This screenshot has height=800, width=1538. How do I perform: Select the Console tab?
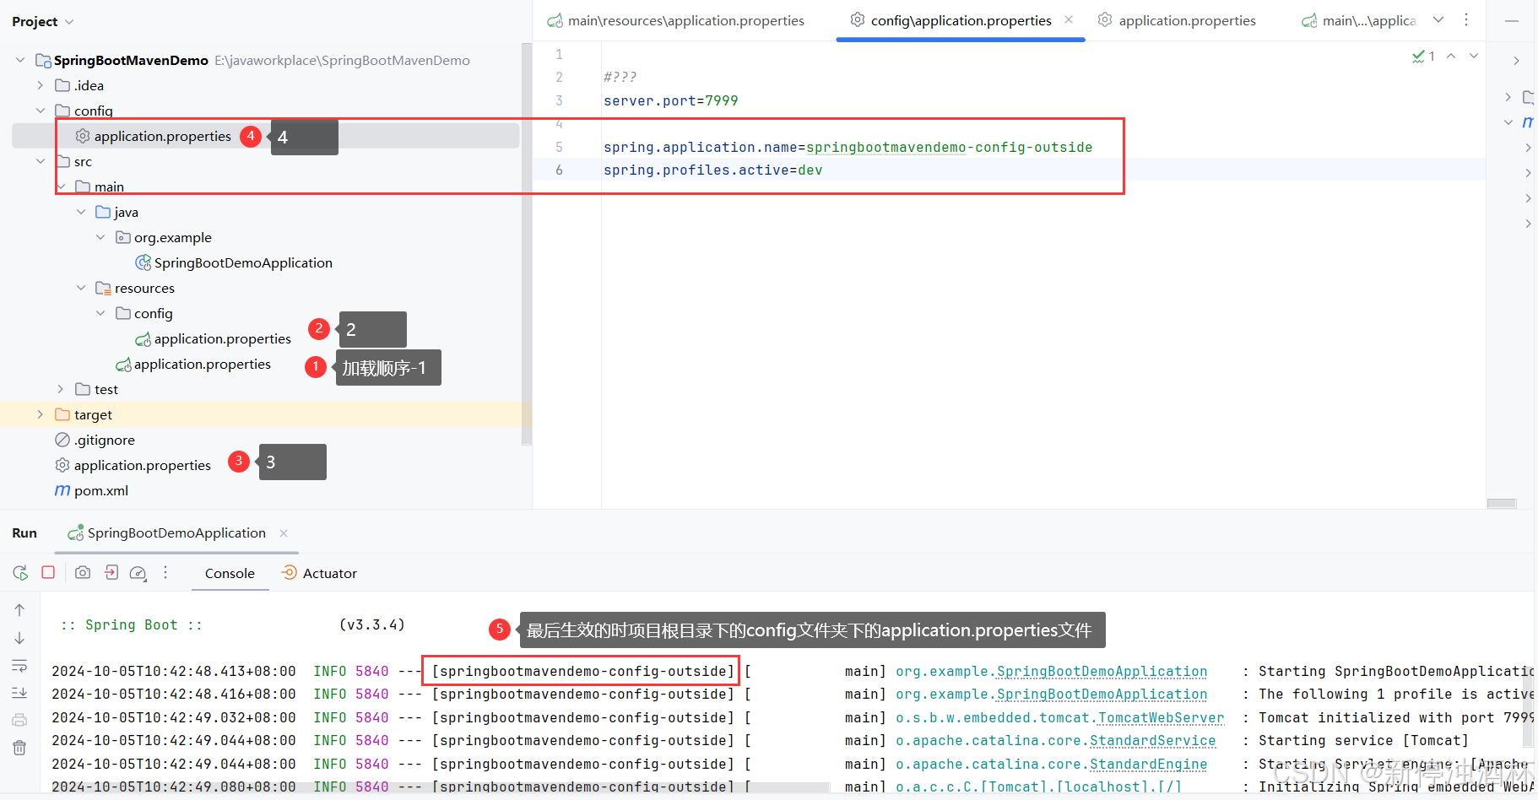click(x=230, y=574)
